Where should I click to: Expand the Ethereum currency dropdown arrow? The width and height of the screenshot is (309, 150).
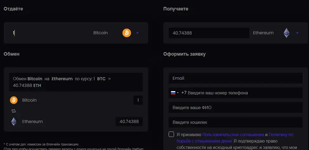pos(297,33)
